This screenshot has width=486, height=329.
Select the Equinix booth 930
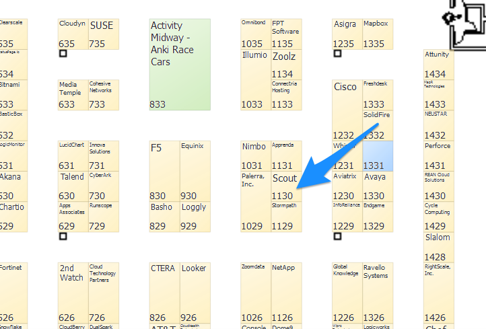(x=195, y=172)
